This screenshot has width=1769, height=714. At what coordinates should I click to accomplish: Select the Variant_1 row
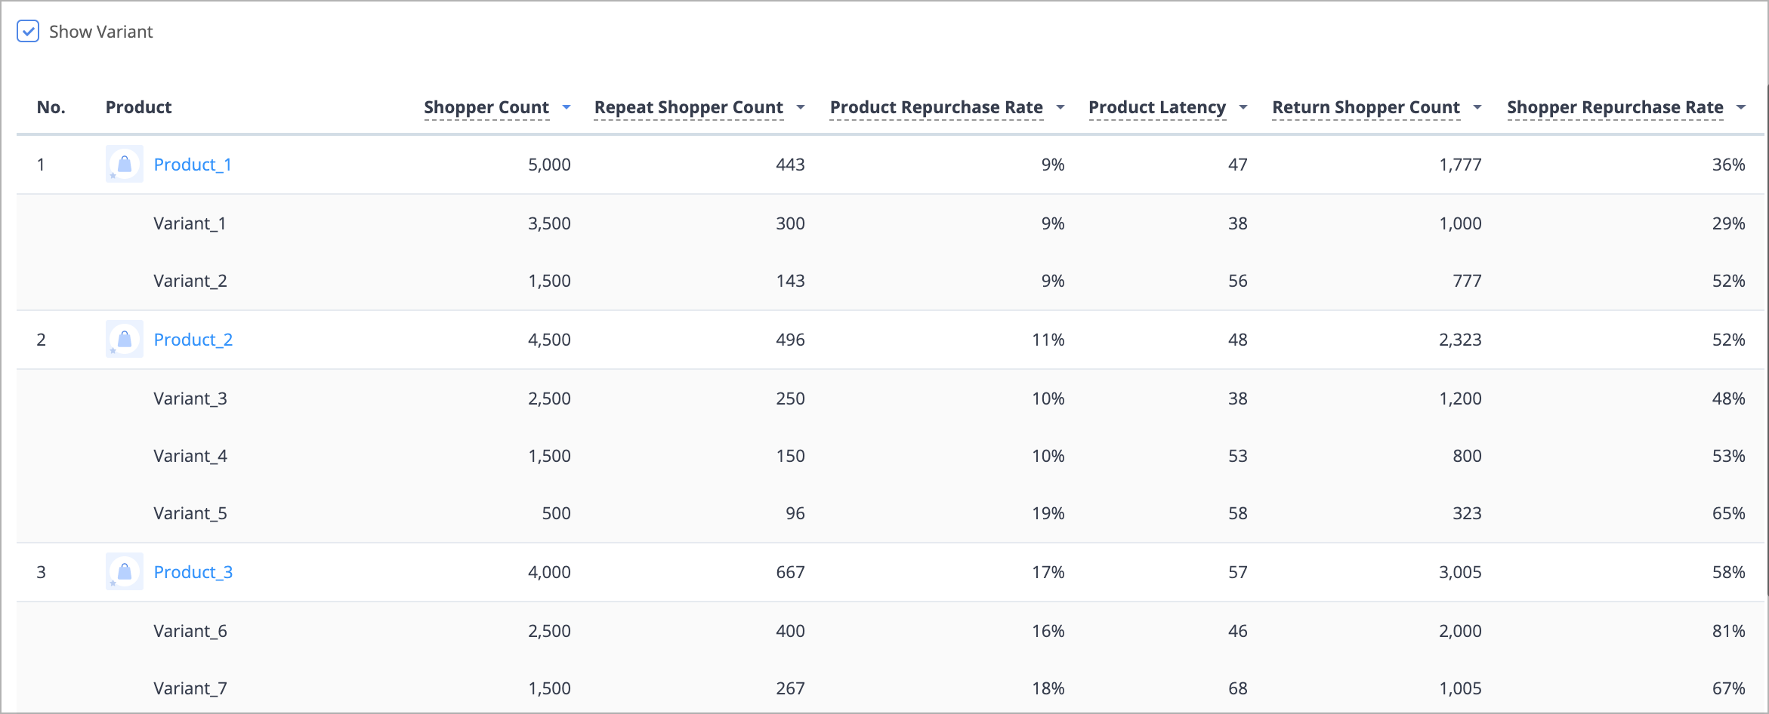pos(891,223)
